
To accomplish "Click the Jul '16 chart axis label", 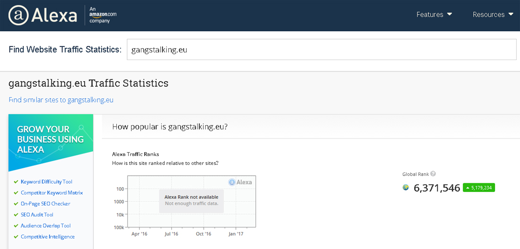I will click(172, 234).
